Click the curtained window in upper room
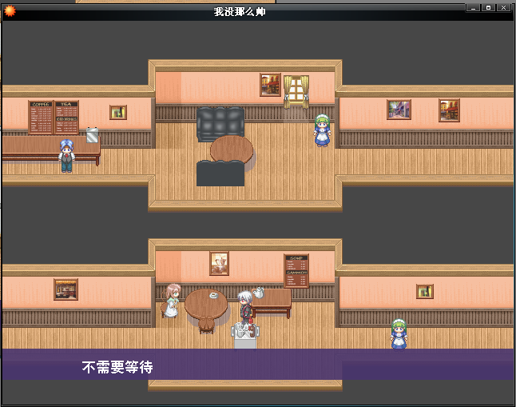516x407 pixels. point(296,92)
